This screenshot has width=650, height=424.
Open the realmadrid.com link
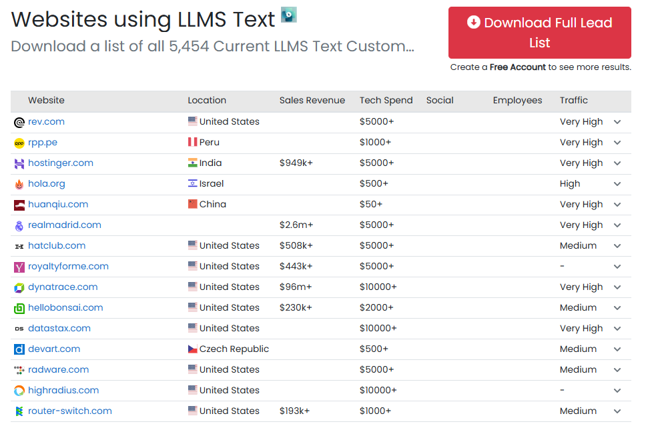[x=65, y=225]
